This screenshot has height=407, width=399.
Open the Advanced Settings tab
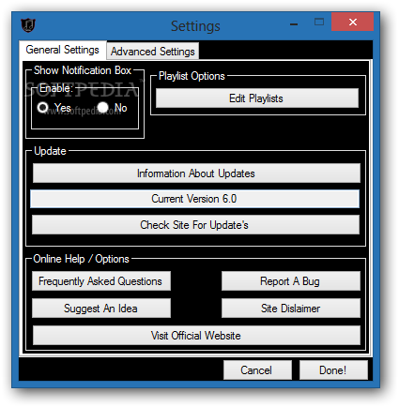tap(153, 52)
